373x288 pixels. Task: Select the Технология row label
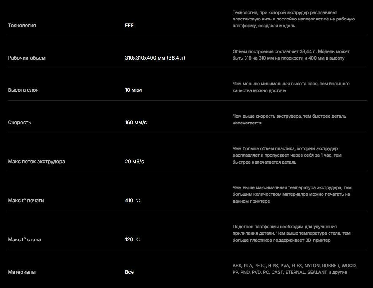22,26
